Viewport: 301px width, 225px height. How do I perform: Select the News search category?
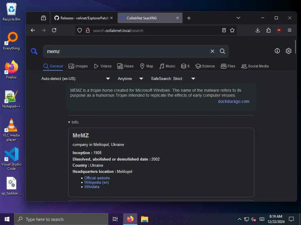[125, 66]
